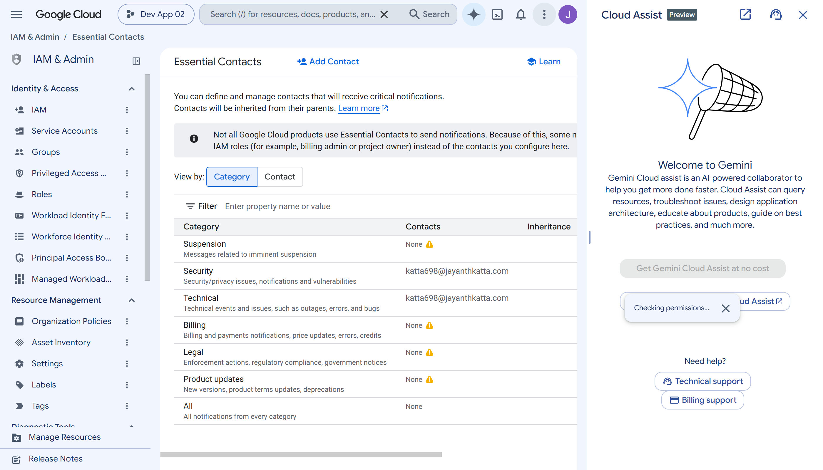Open the three-dot menu for Settings
The width and height of the screenshot is (823, 470).
point(127,363)
